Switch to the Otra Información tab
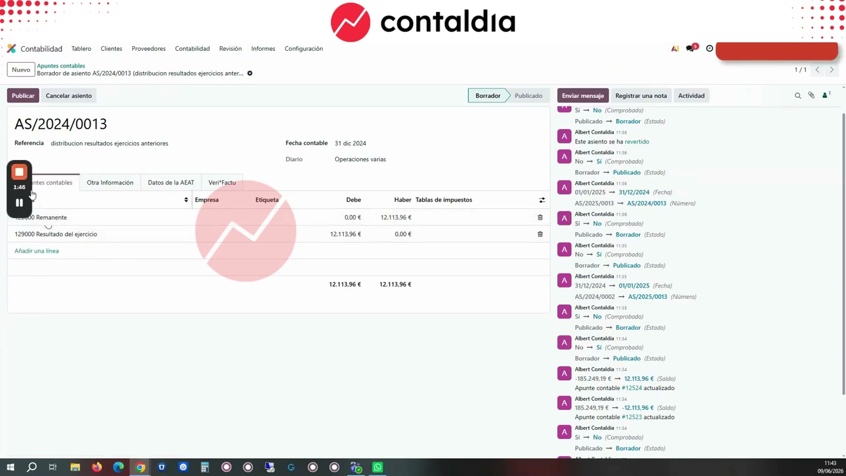Image resolution: width=846 pixels, height=476 pixels. (x=110, y=182)
